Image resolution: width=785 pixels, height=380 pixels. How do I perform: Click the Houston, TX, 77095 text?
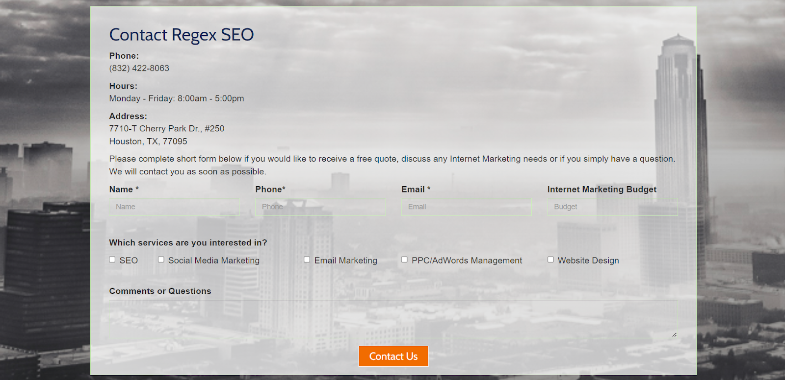click(x=148, y=142)
